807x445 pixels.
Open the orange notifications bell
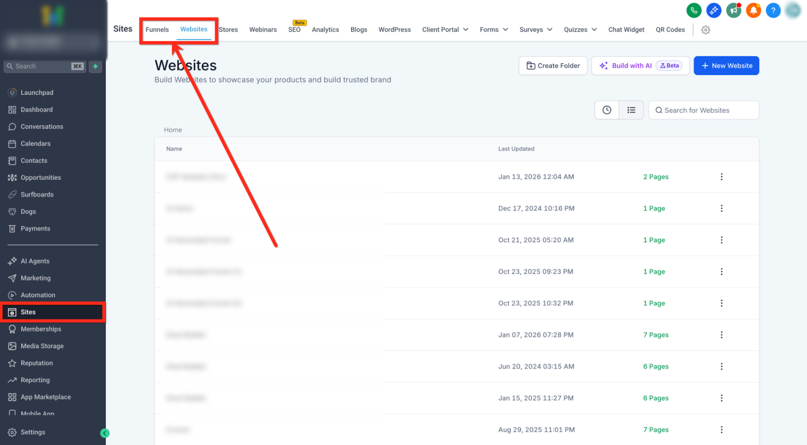(753, 10)
